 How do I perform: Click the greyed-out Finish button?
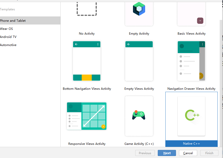[209, 153]
